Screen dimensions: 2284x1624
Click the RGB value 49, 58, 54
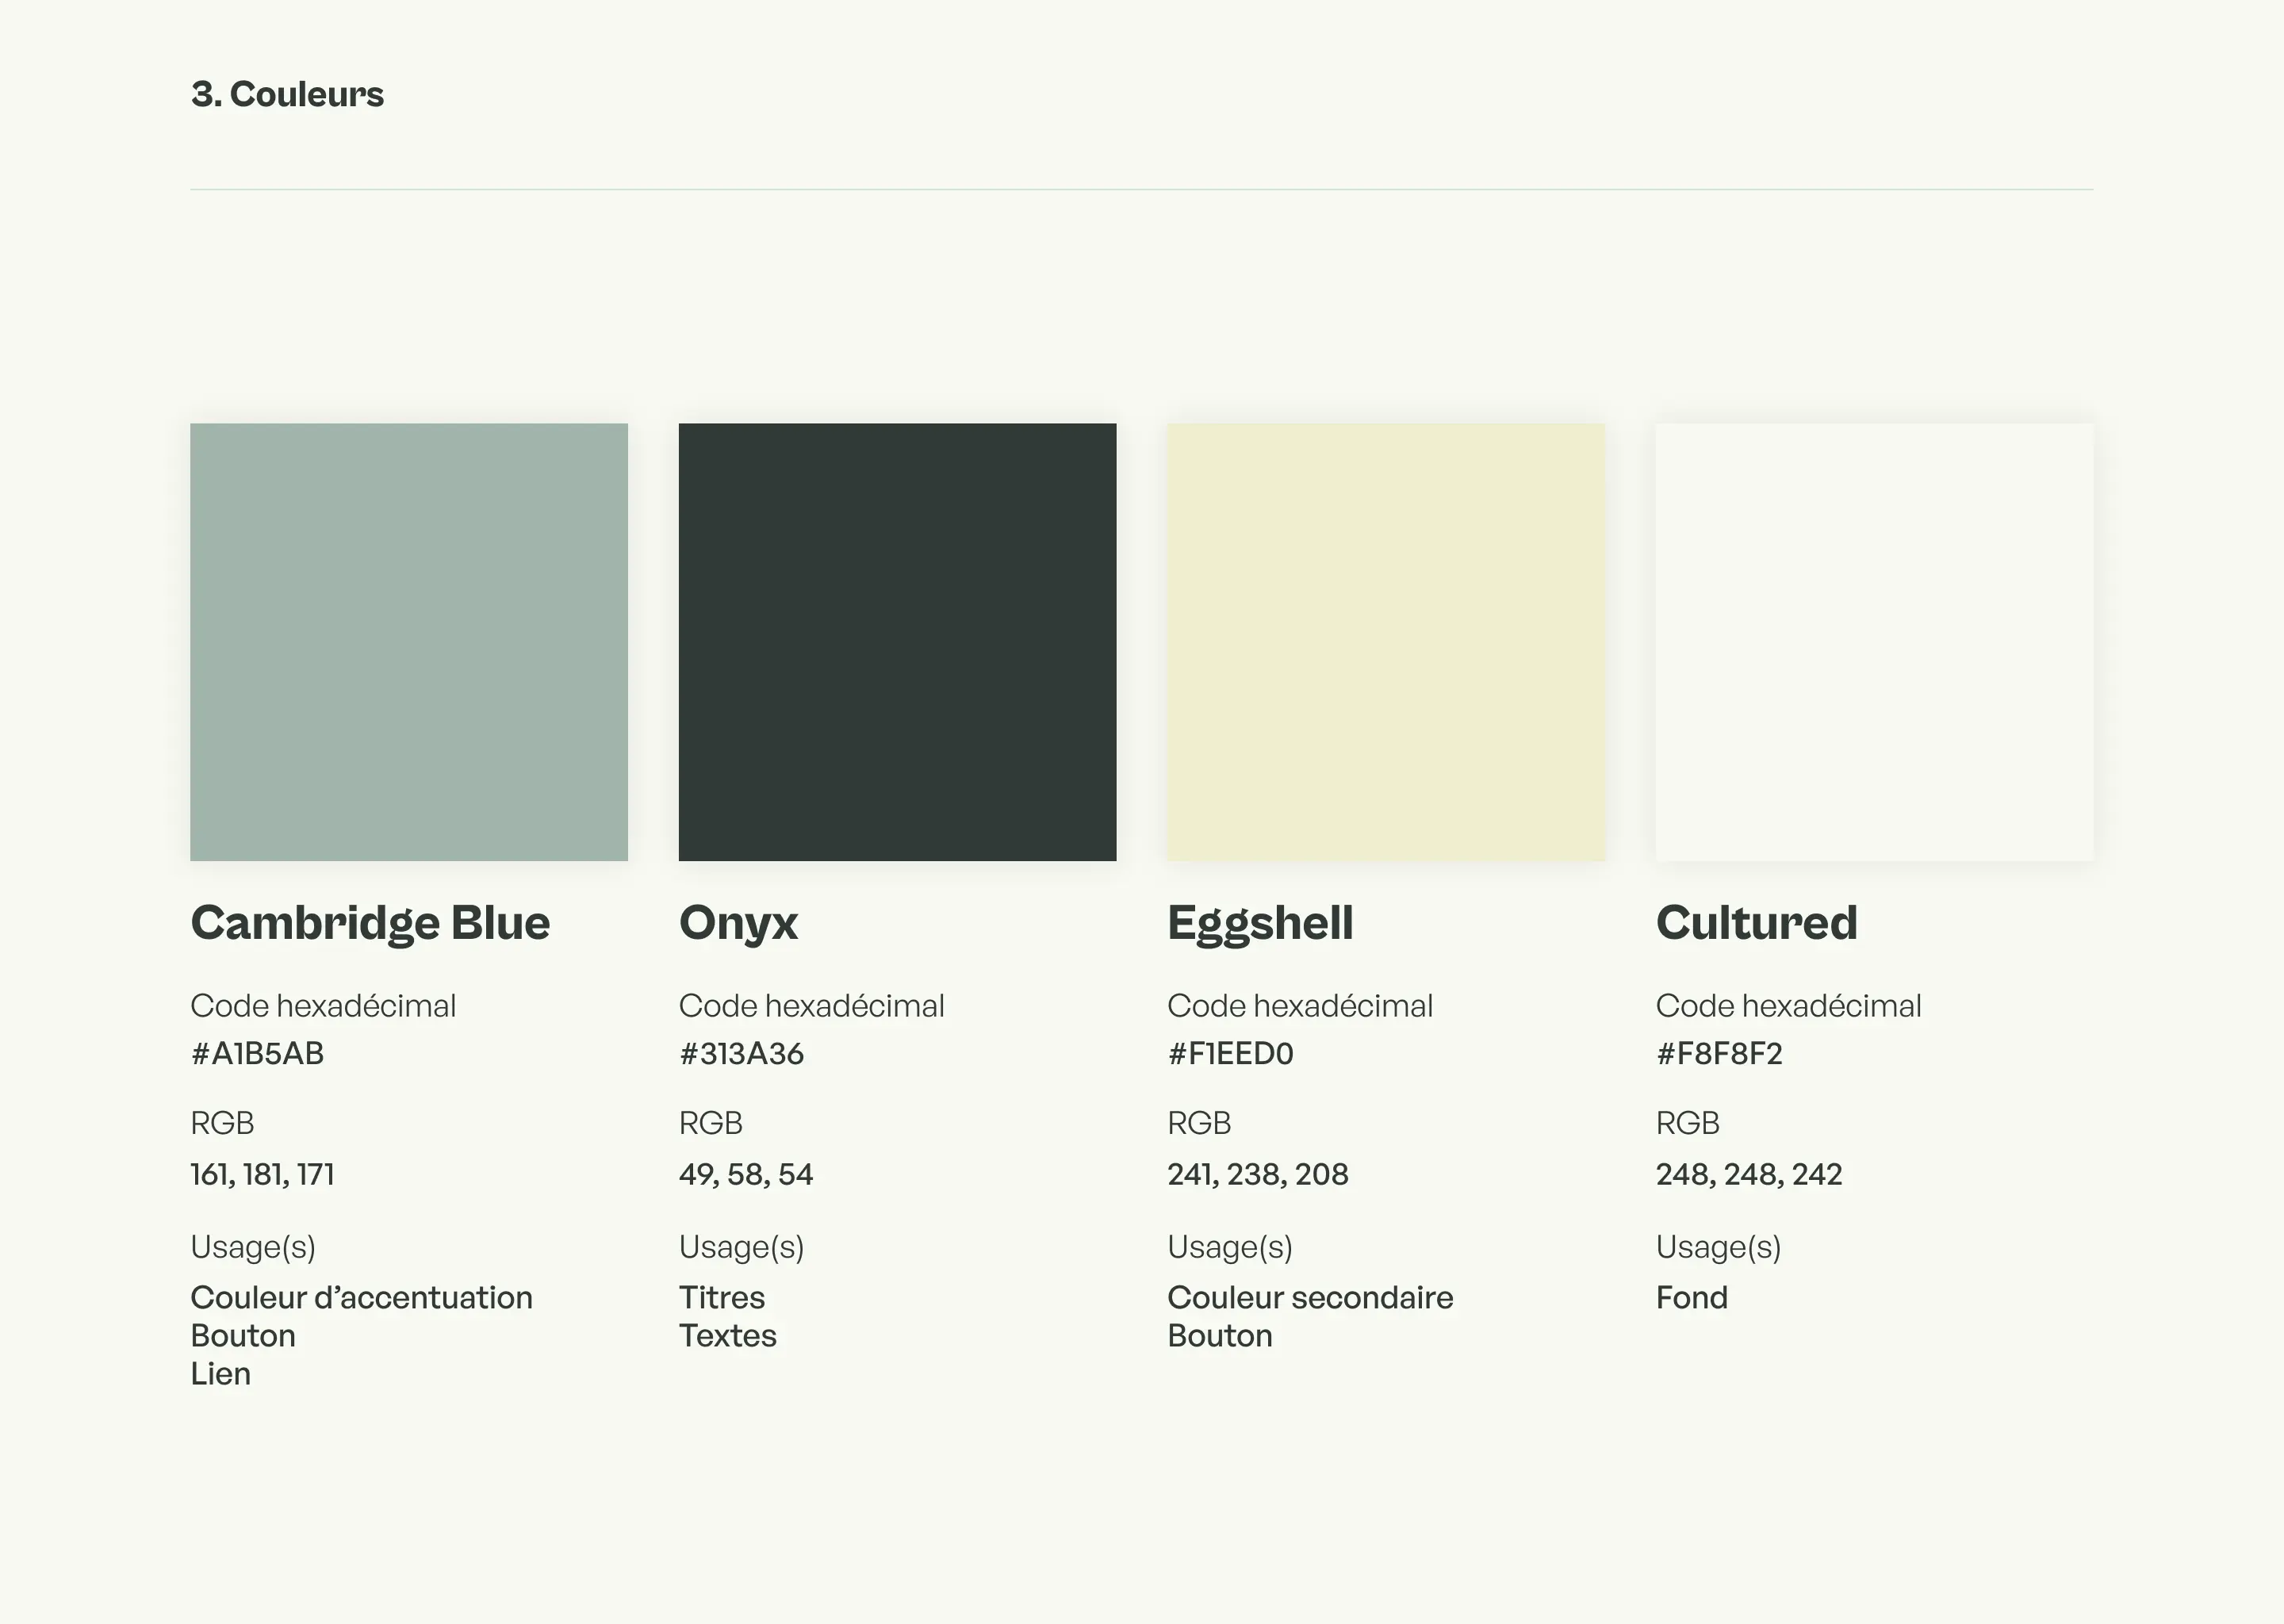[x=746, y=1174]
